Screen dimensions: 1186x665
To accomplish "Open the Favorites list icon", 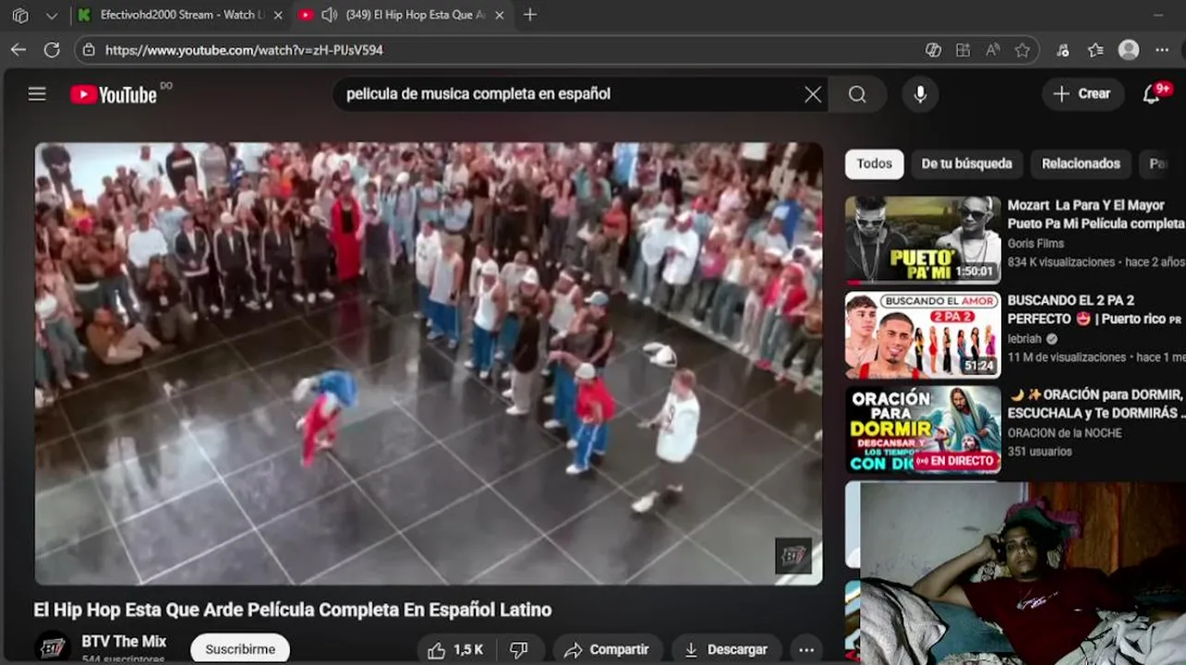I will click(1095, 50).
